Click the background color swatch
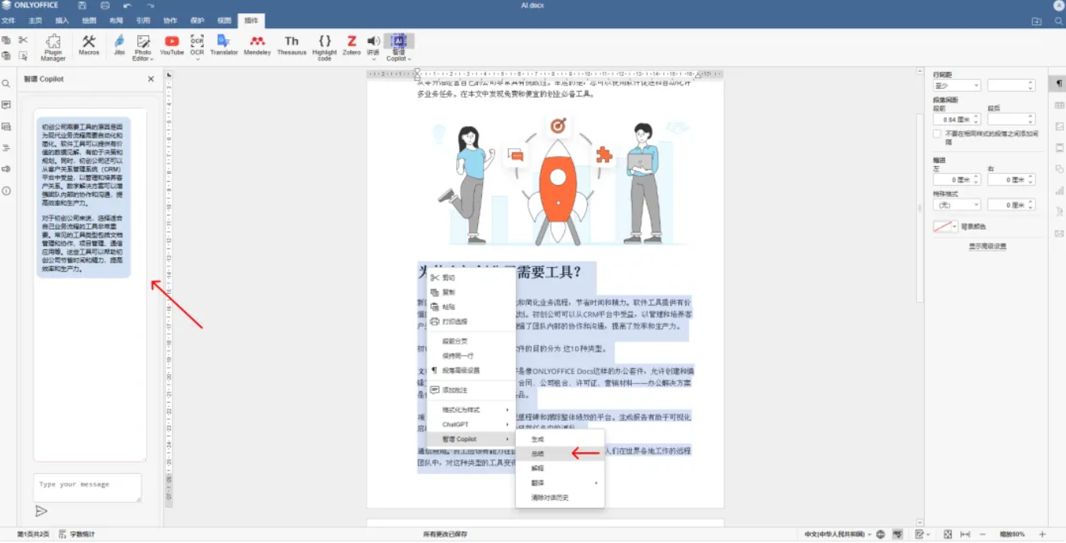Viewport: 1066px width, 543px height. [x=942, y=226]
